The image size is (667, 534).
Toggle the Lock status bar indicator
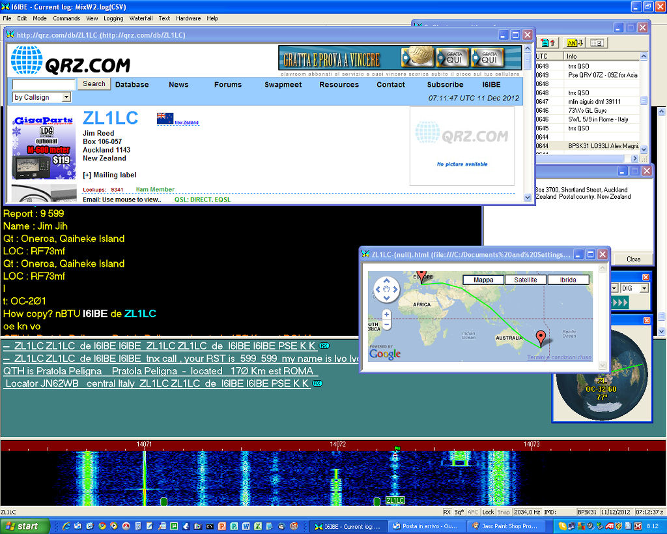[x=488, y=512]
